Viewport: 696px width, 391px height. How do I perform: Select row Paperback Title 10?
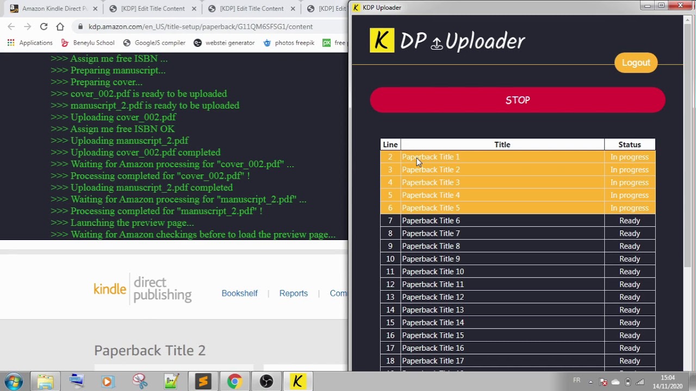[518, 272]
